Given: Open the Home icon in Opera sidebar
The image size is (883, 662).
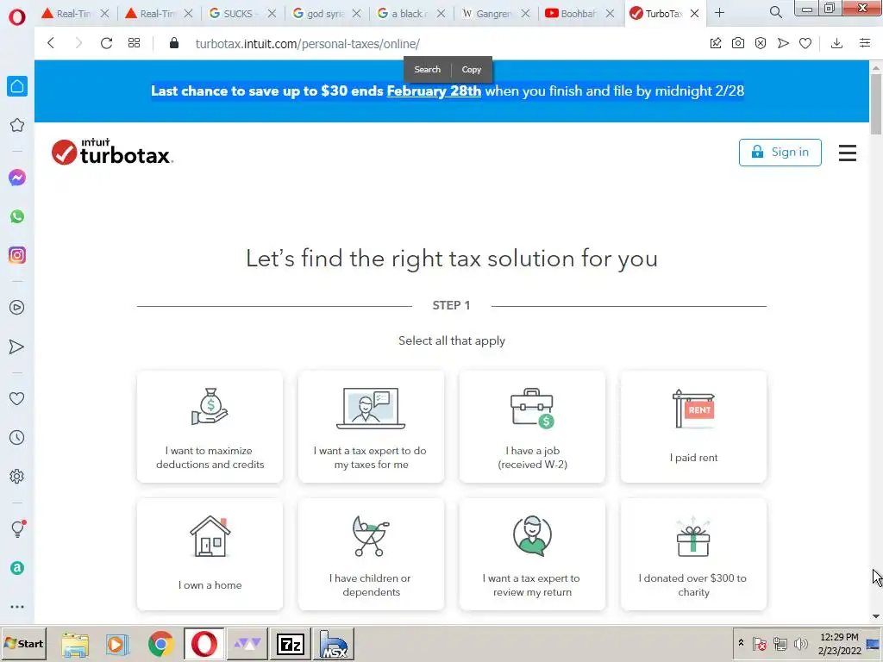Looking at the screenshot, I should coord(17,86).
